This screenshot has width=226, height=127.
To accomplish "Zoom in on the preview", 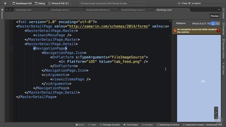I will coord(216,109).
